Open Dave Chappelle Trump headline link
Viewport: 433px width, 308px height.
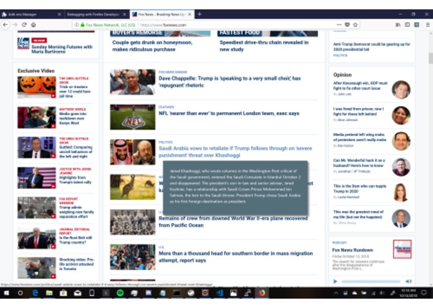[229, 82]
